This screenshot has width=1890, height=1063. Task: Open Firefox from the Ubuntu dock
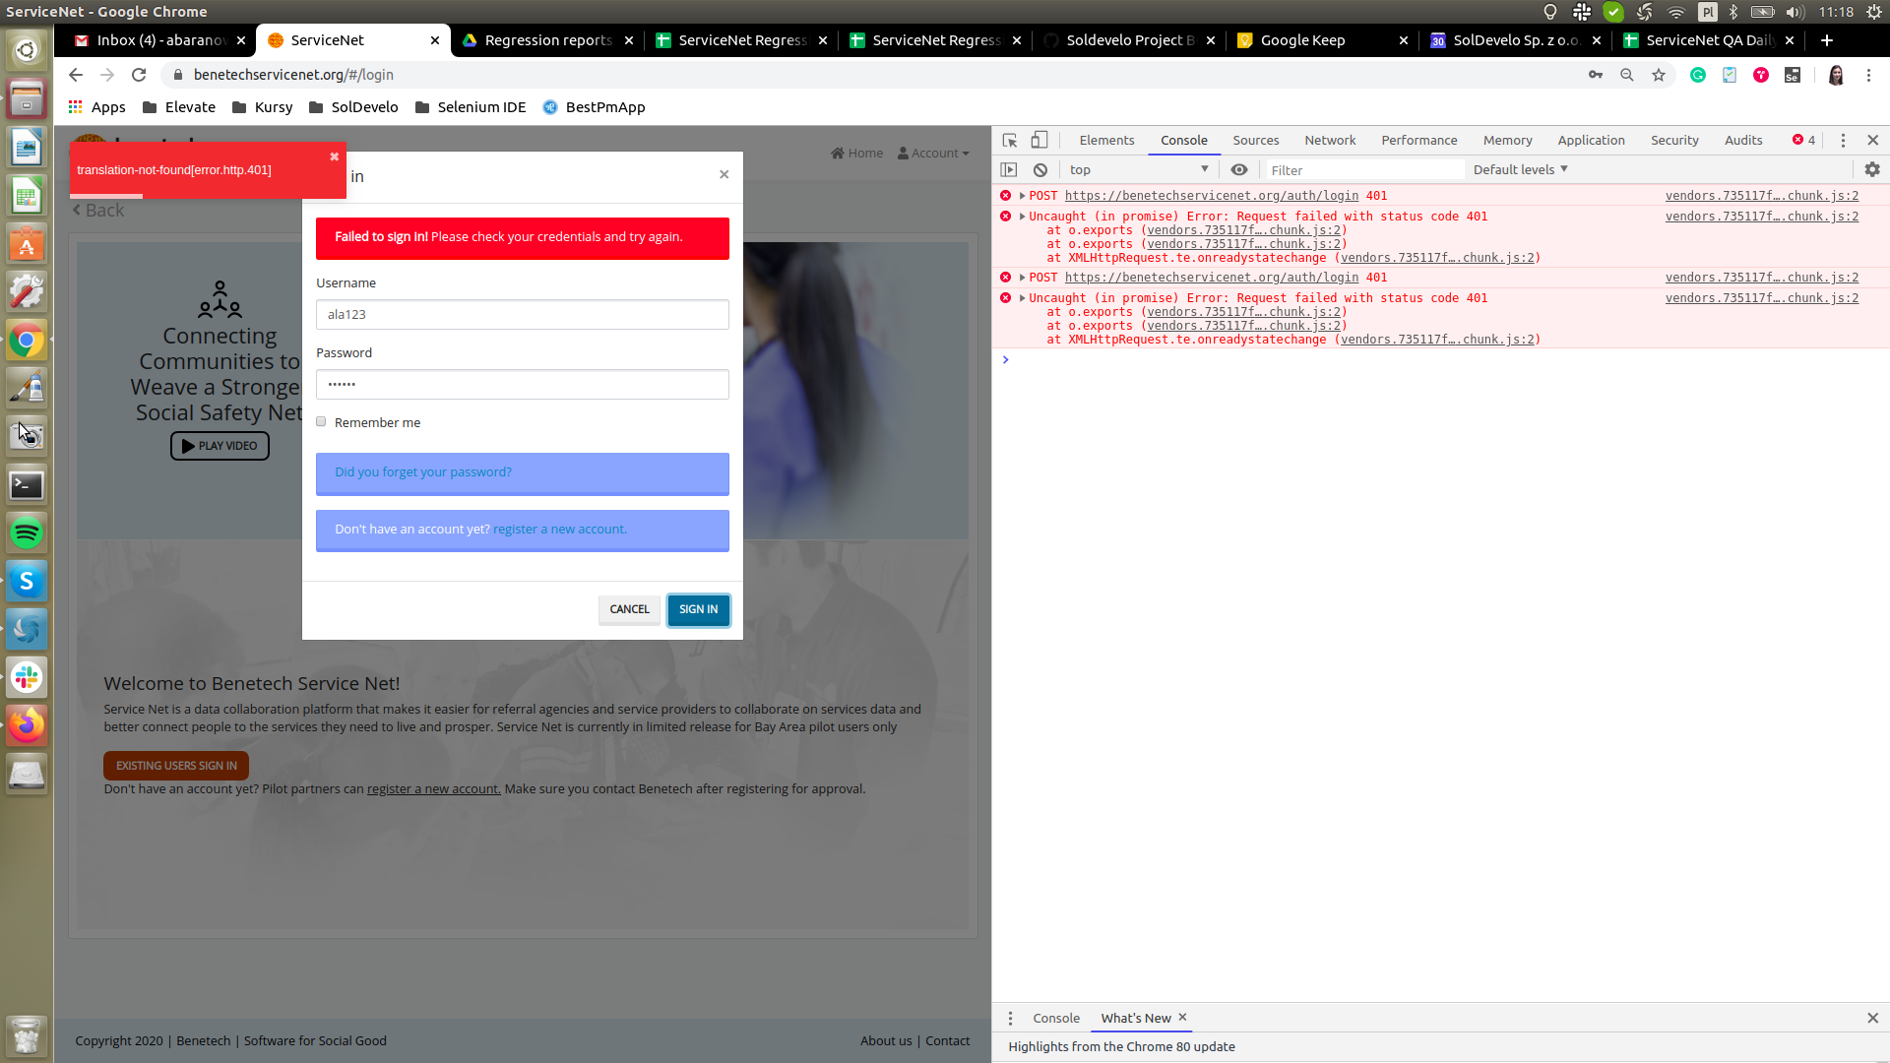(27, 725)
